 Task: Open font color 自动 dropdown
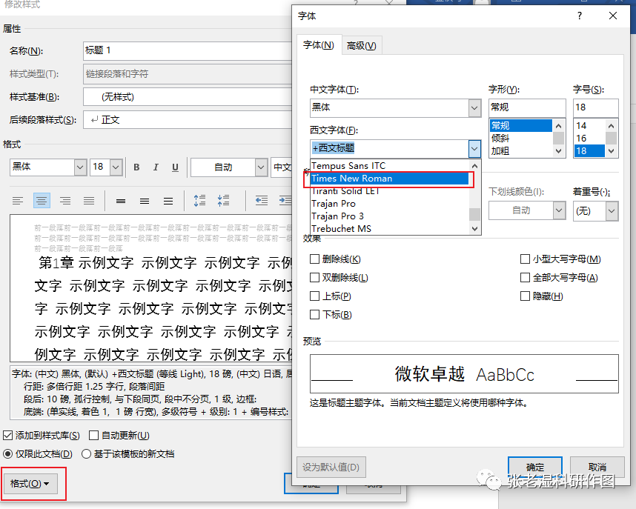(261, 167)
